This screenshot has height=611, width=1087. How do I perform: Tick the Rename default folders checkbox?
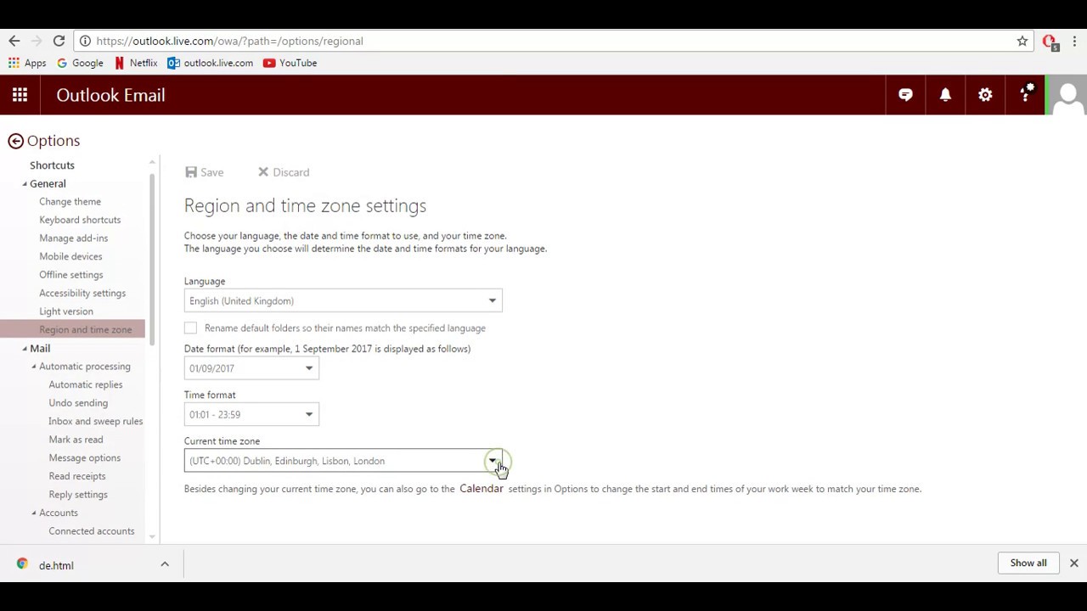tap(190, 328)
